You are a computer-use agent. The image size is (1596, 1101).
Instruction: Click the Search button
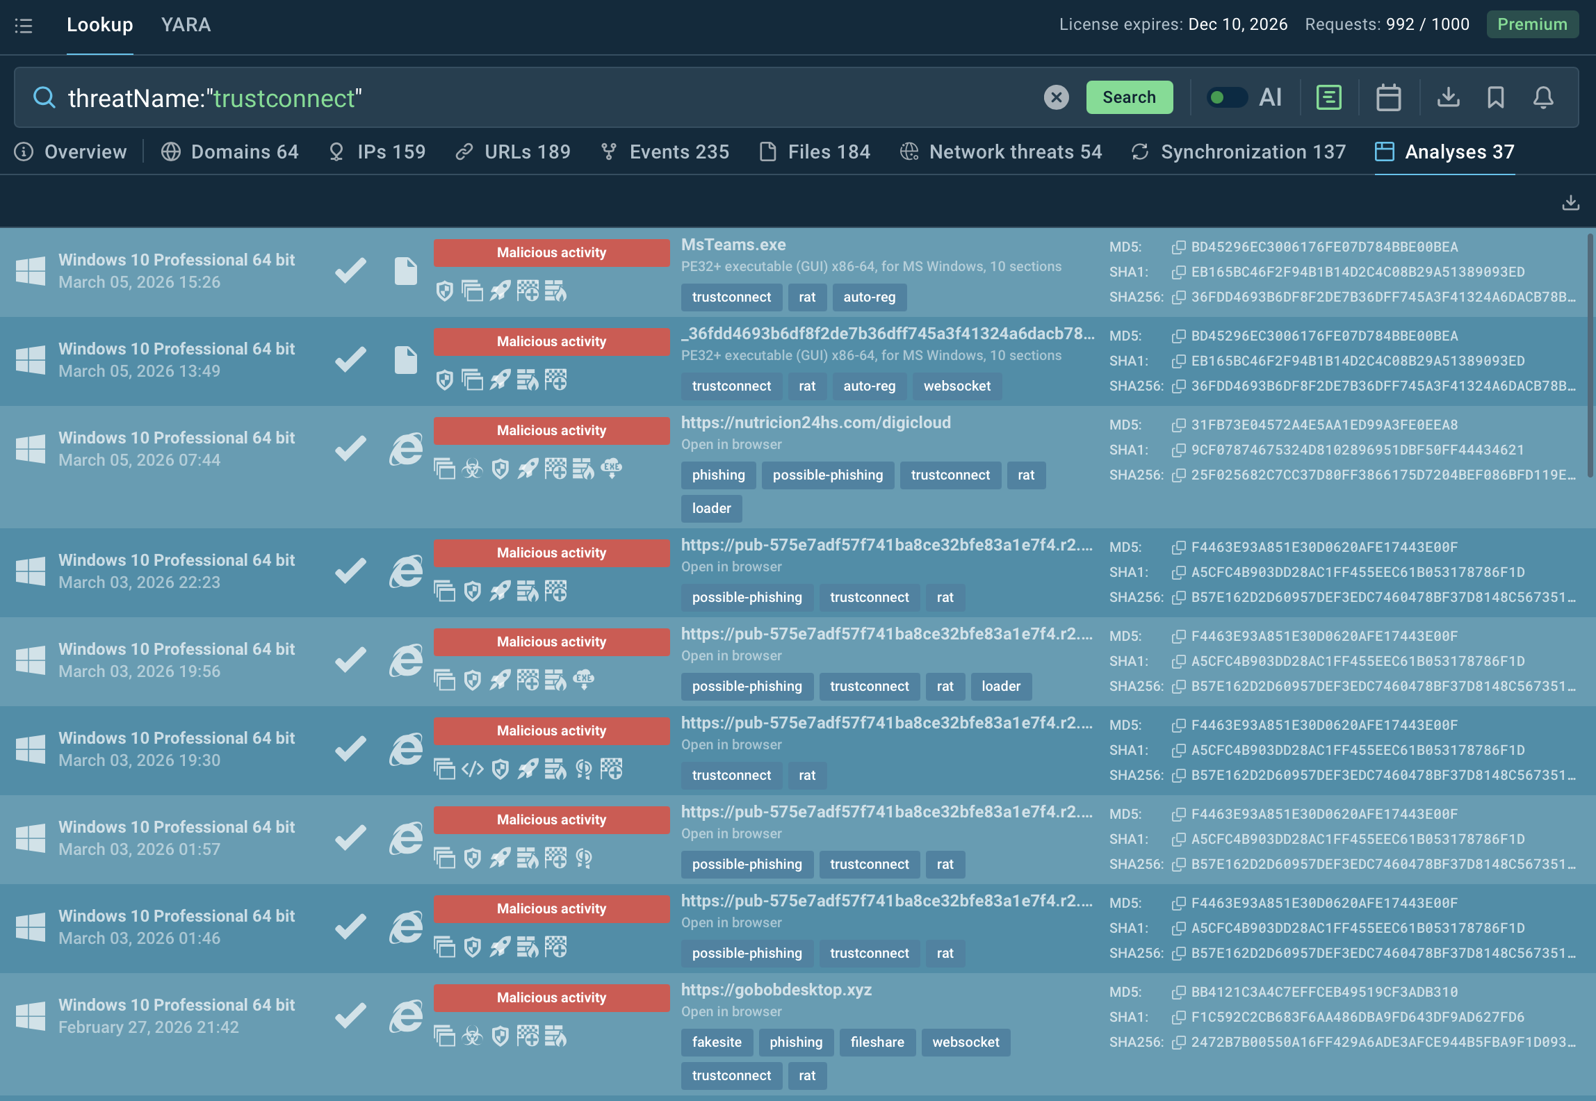pyautogui.click(x=1129, y=97)
